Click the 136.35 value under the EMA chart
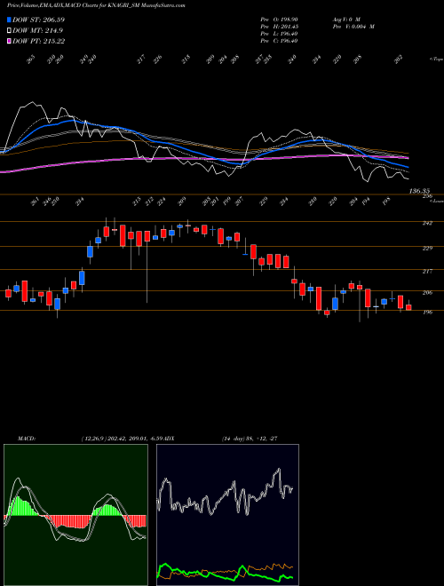The width and height of the screenshot is (444, 586). point(419,191)
